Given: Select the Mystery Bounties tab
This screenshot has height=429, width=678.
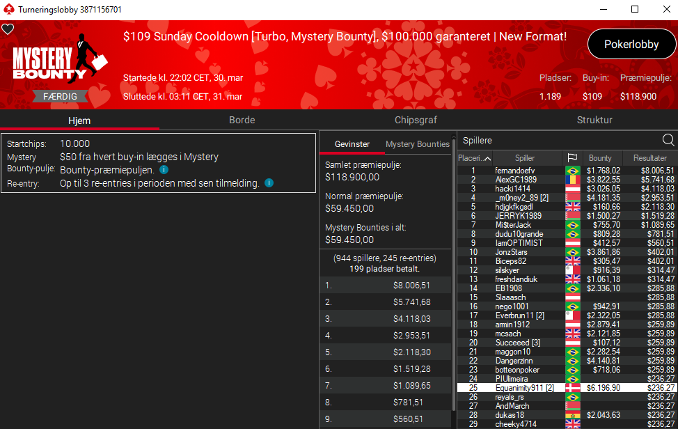Looking at the screenshot, I should point(417,144).
